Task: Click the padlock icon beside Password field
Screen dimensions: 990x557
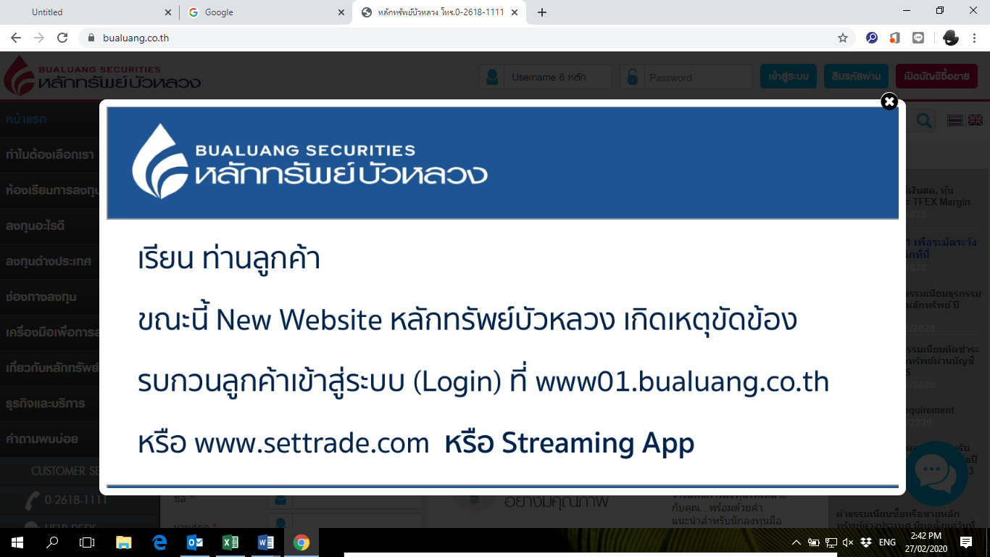Action: [632, 77]
